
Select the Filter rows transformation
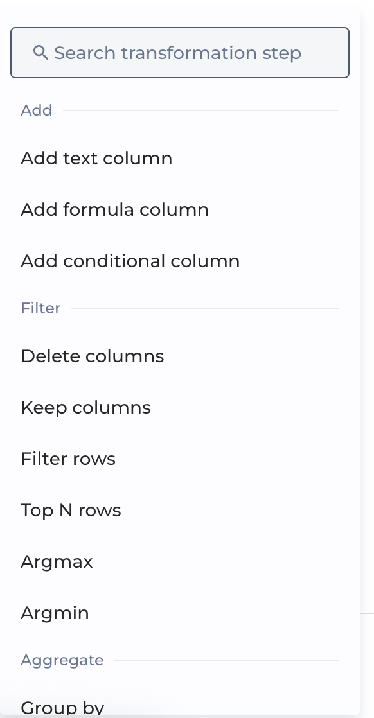click(x=67, y=459)
